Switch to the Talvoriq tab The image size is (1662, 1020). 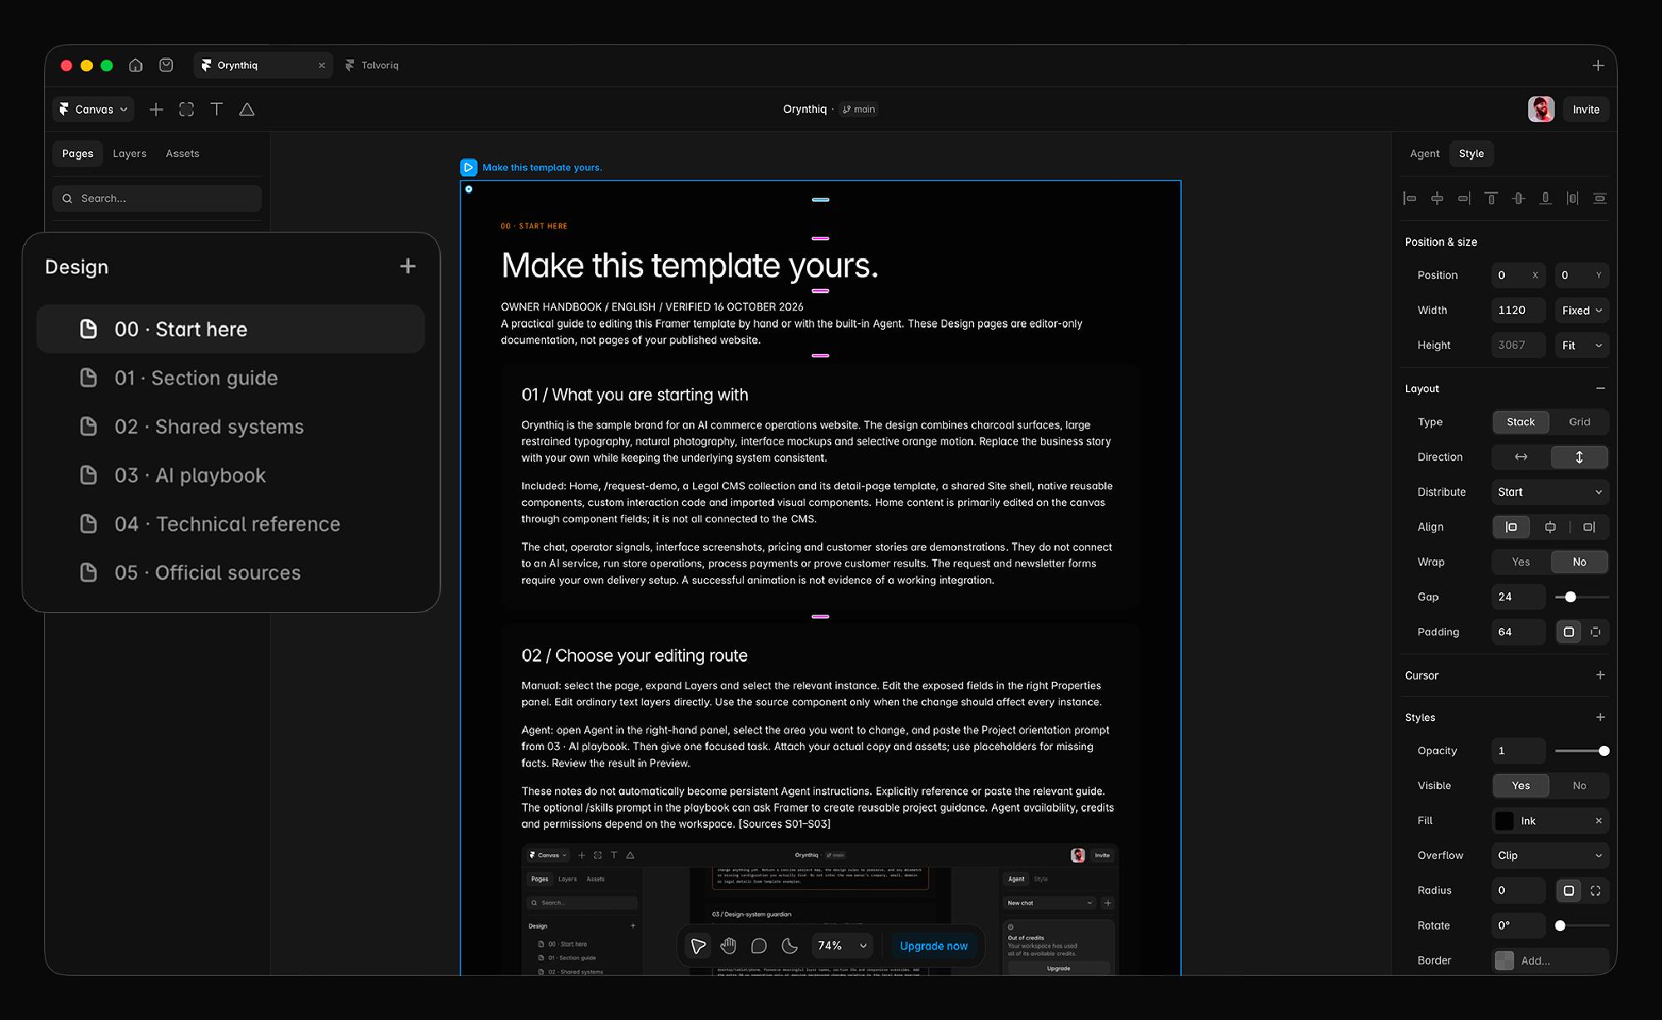(372, 65)
